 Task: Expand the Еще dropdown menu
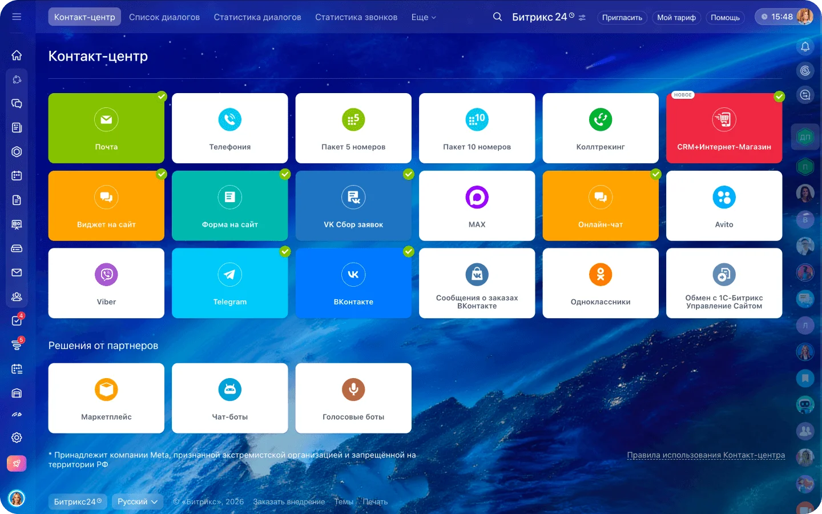pos(424,17)
